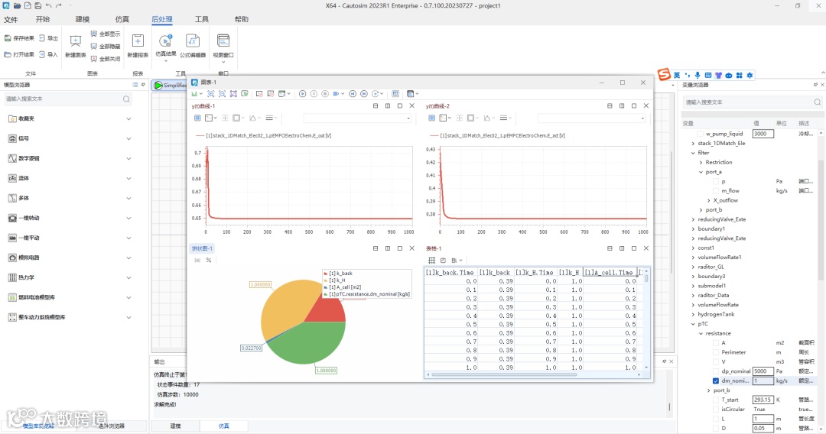Switch to the 建模 ribbon tab

tap(82, 19)
